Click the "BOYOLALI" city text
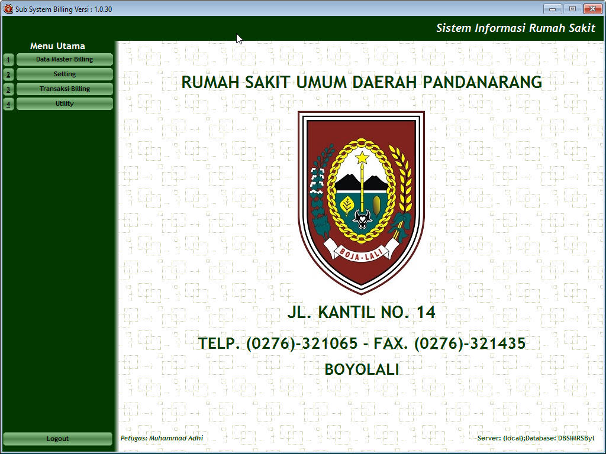This screenshot has height=454, width=606. (362, 369)
